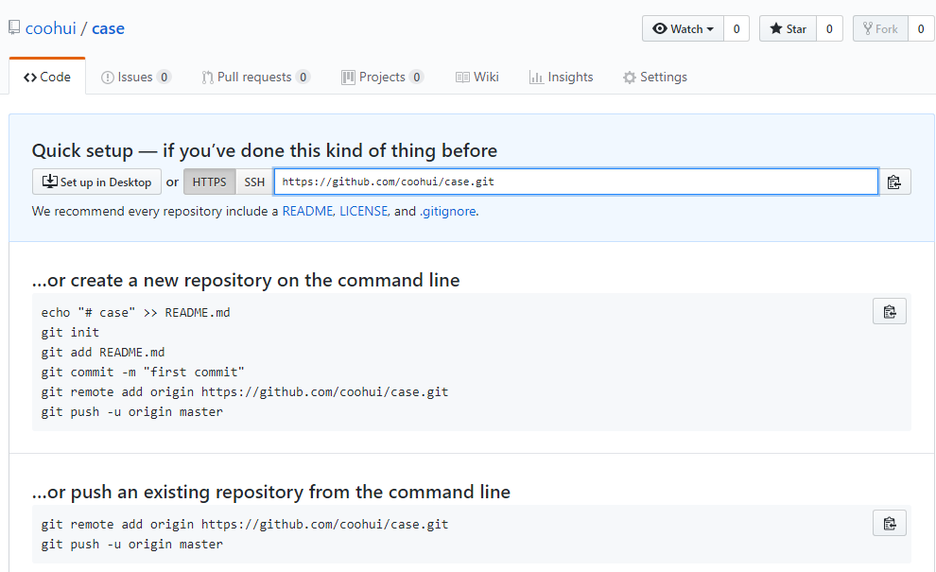This screenshot has height=572, width=936.
Task: Click the Set up in Desktop button
Action: 96,182
